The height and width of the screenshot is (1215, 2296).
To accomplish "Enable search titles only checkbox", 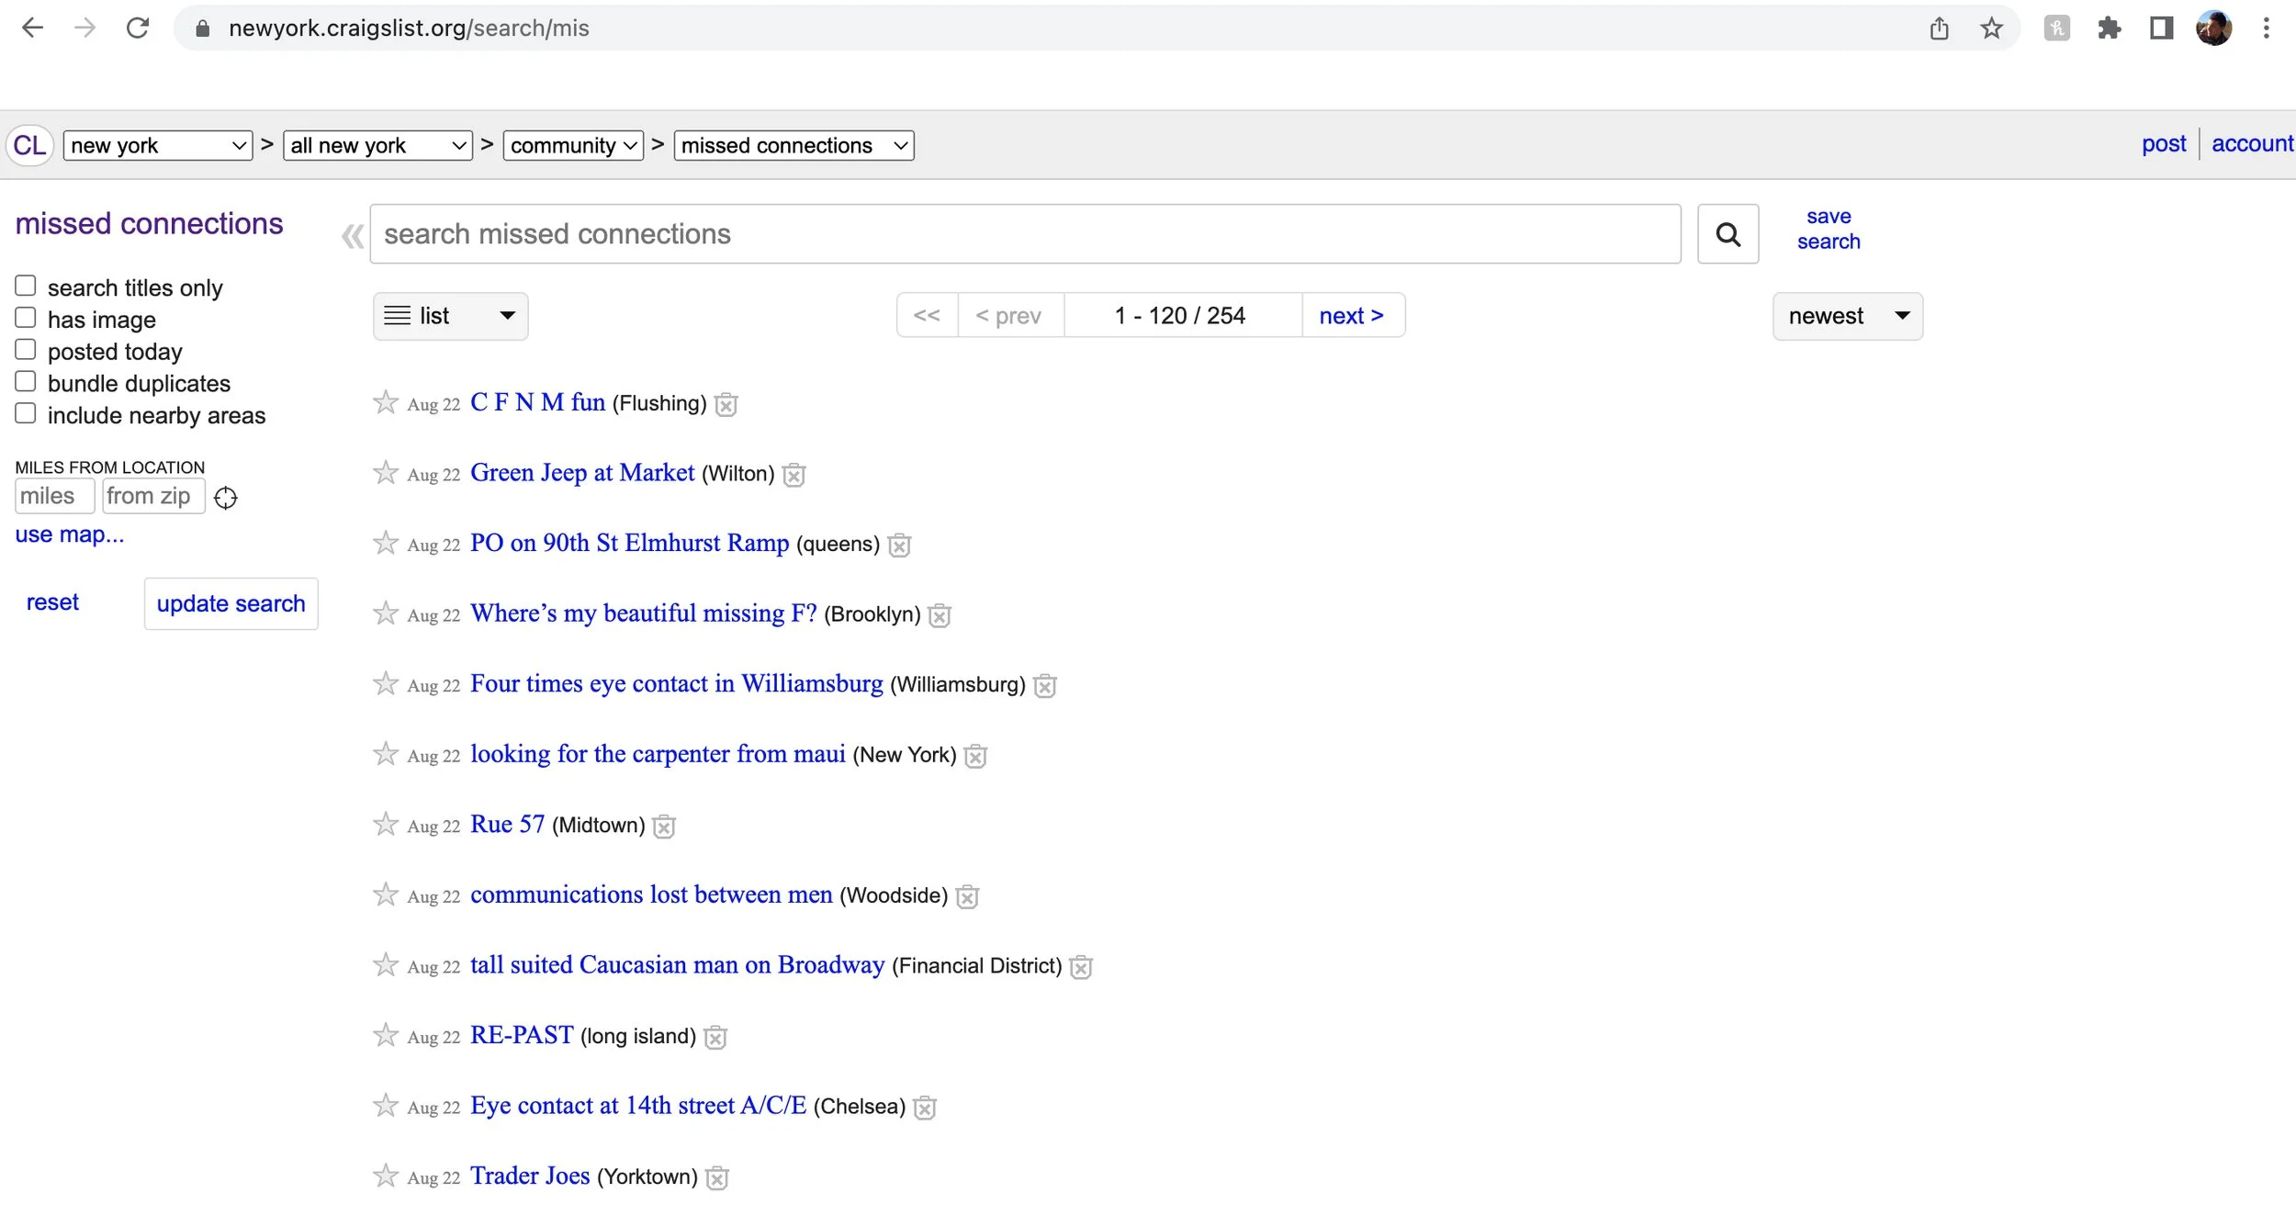I will pos(26,287).
